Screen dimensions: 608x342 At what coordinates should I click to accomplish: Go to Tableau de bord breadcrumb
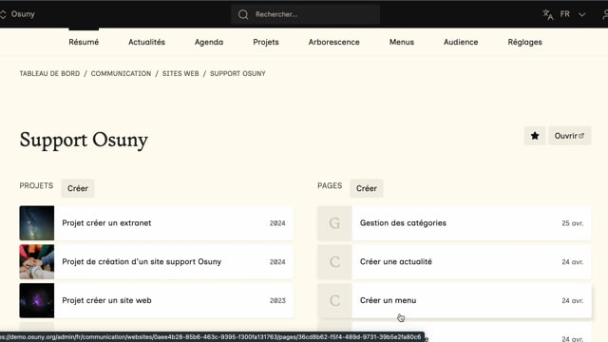[x=49, y=74]
